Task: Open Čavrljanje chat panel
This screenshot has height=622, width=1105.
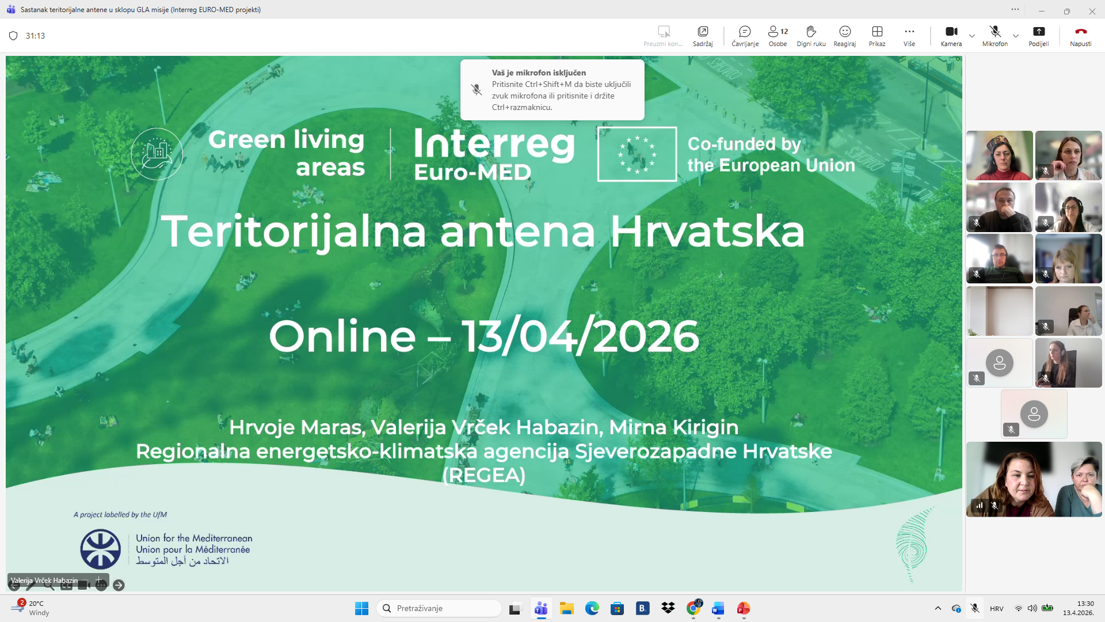Action: click(745, 36)
